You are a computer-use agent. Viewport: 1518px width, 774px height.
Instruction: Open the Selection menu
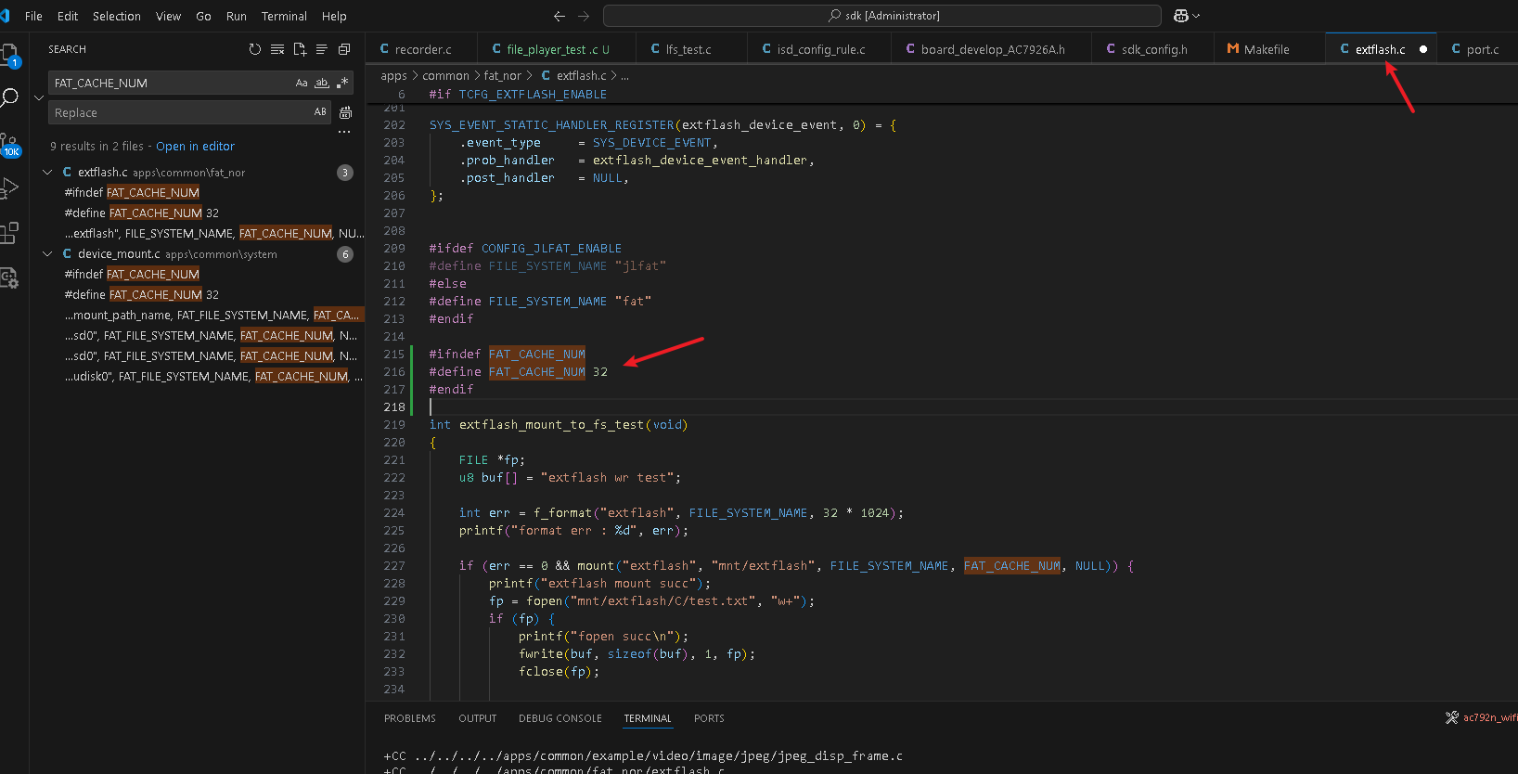pyautogui.click(x=117, y=16)
